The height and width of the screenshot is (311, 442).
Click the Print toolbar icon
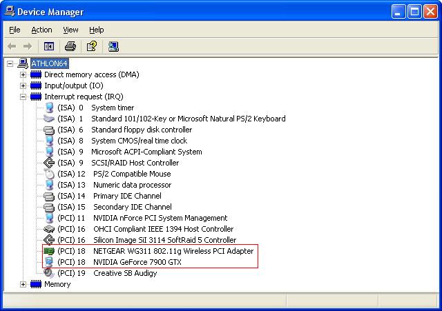tap(70, 46)
